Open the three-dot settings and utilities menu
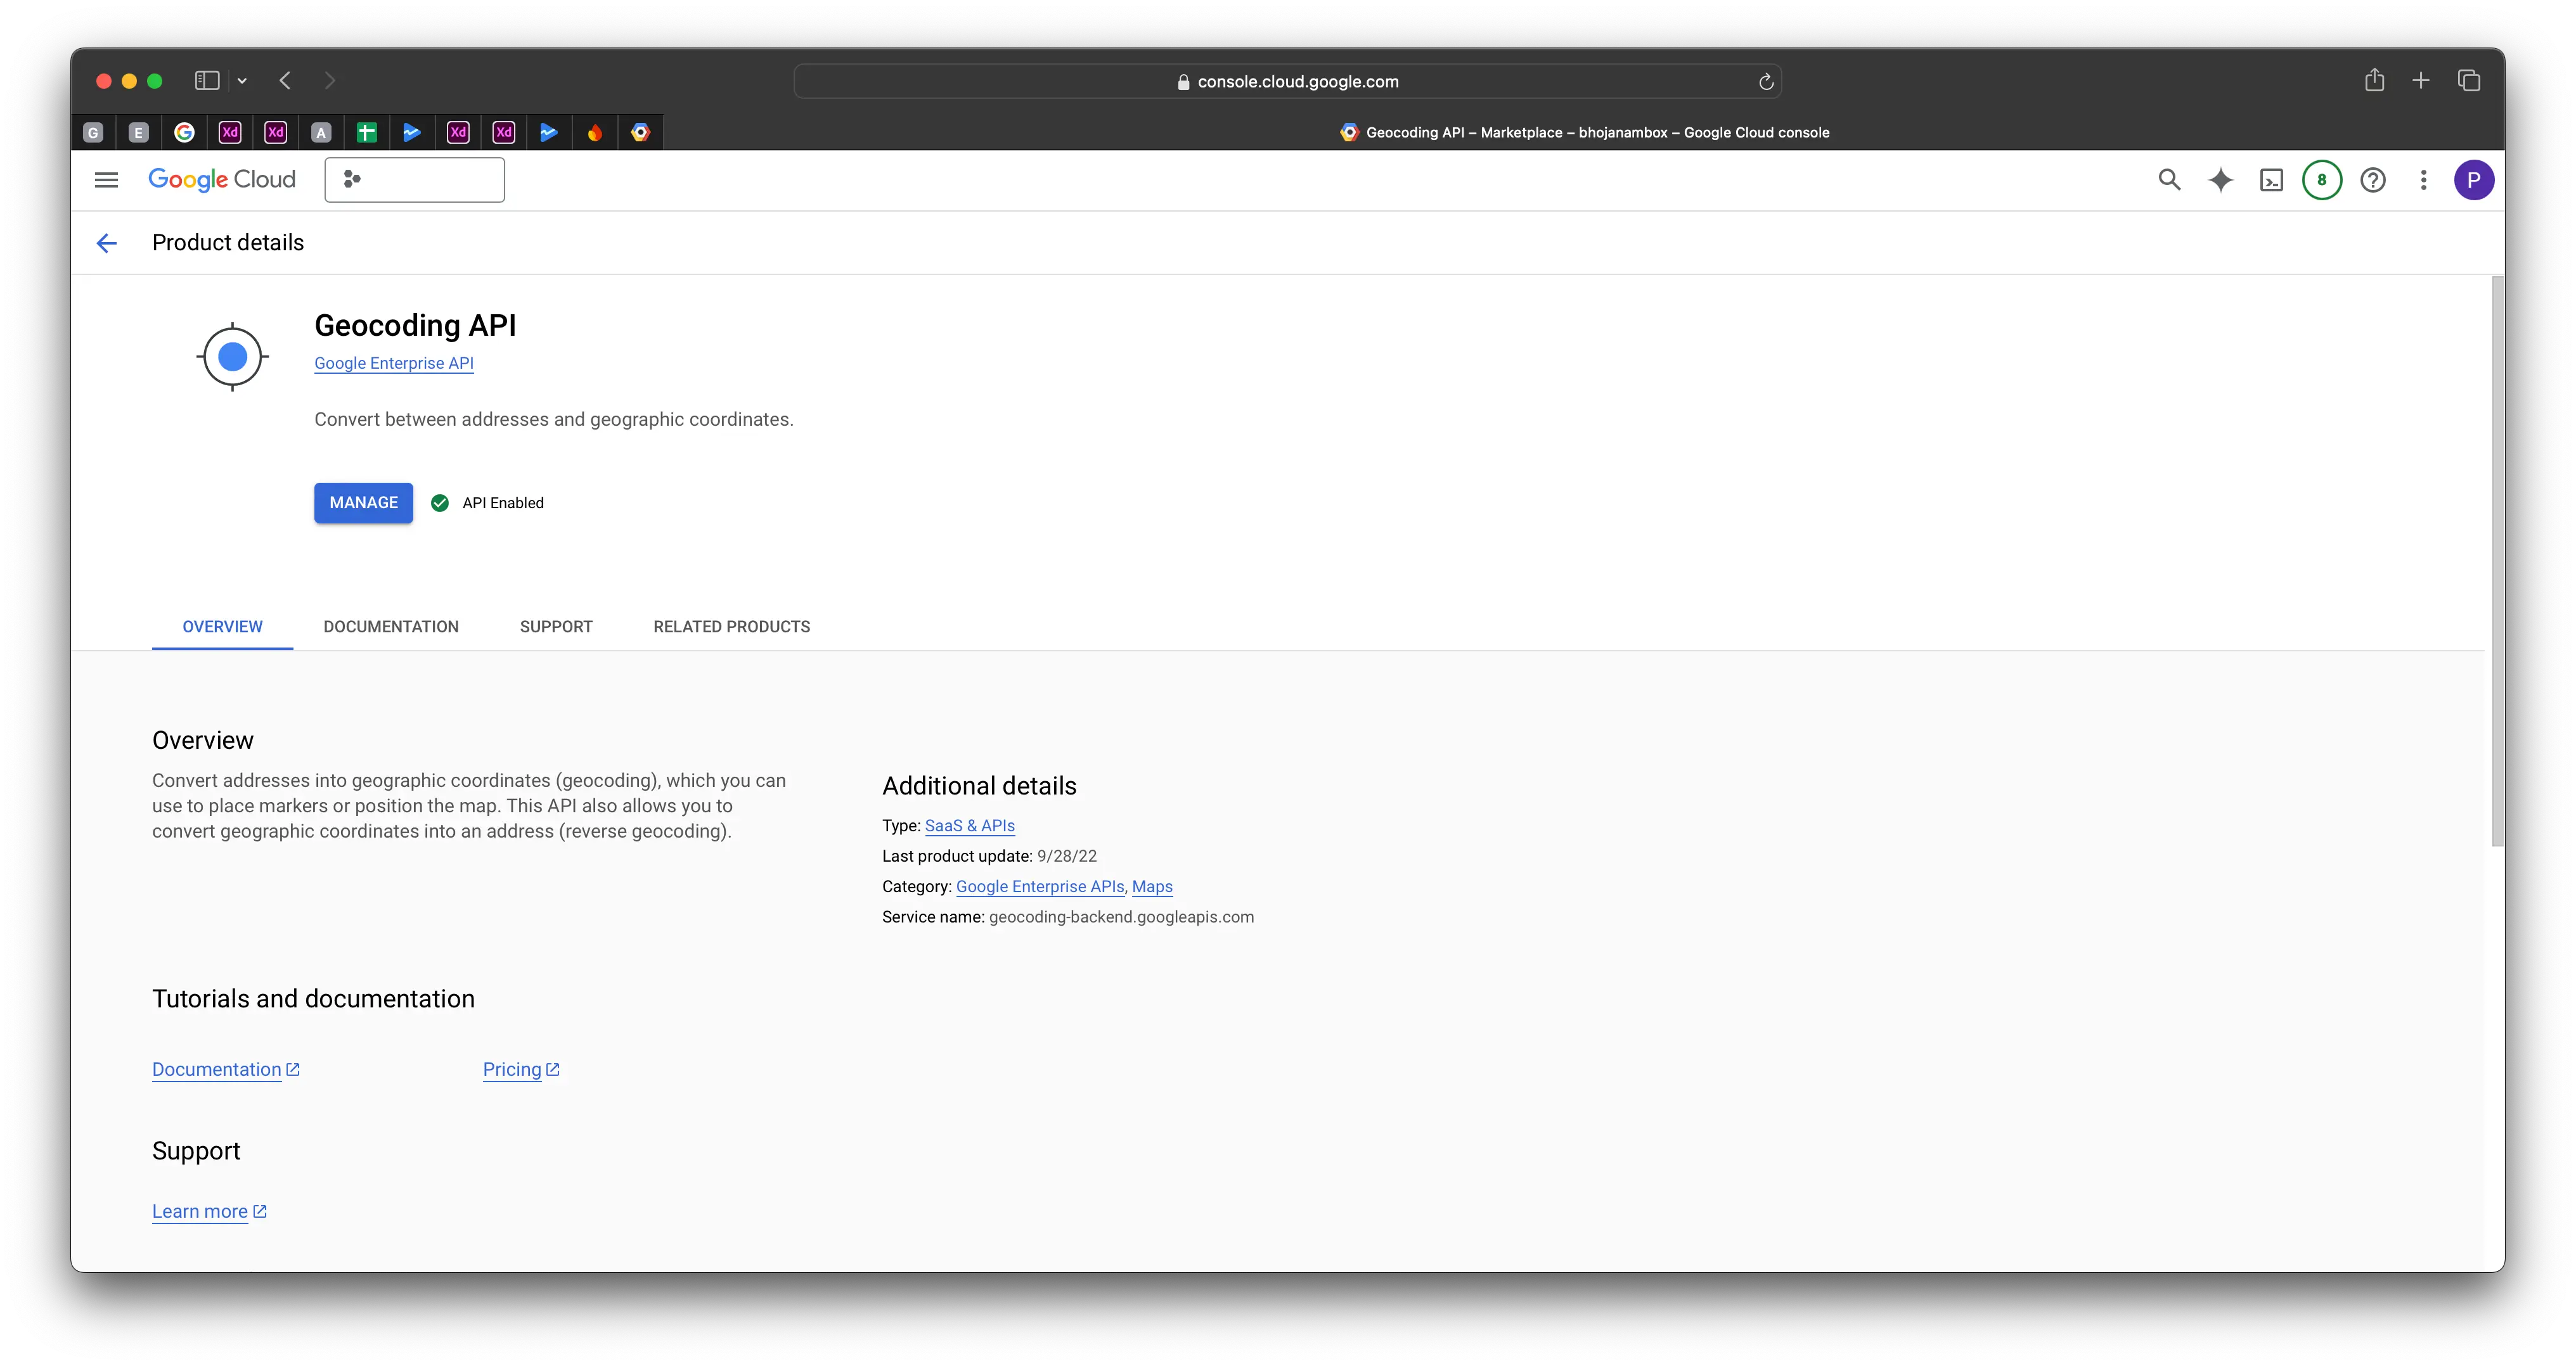Viewport: 2576px width, 1366px height. click(2423, 180)
